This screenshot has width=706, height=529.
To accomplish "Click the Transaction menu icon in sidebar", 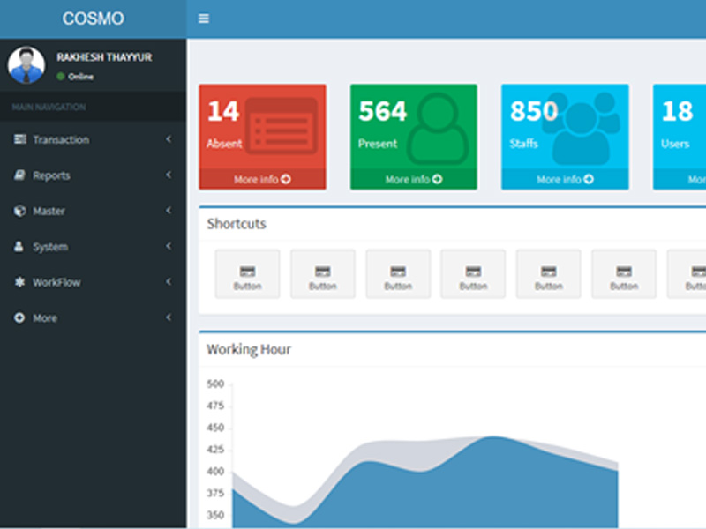I will click(19, 140).
